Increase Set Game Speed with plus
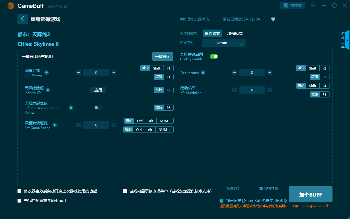 tap(114, 125)
